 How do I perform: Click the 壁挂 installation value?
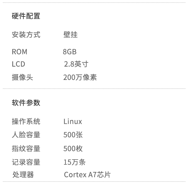[x=70, y=34]
